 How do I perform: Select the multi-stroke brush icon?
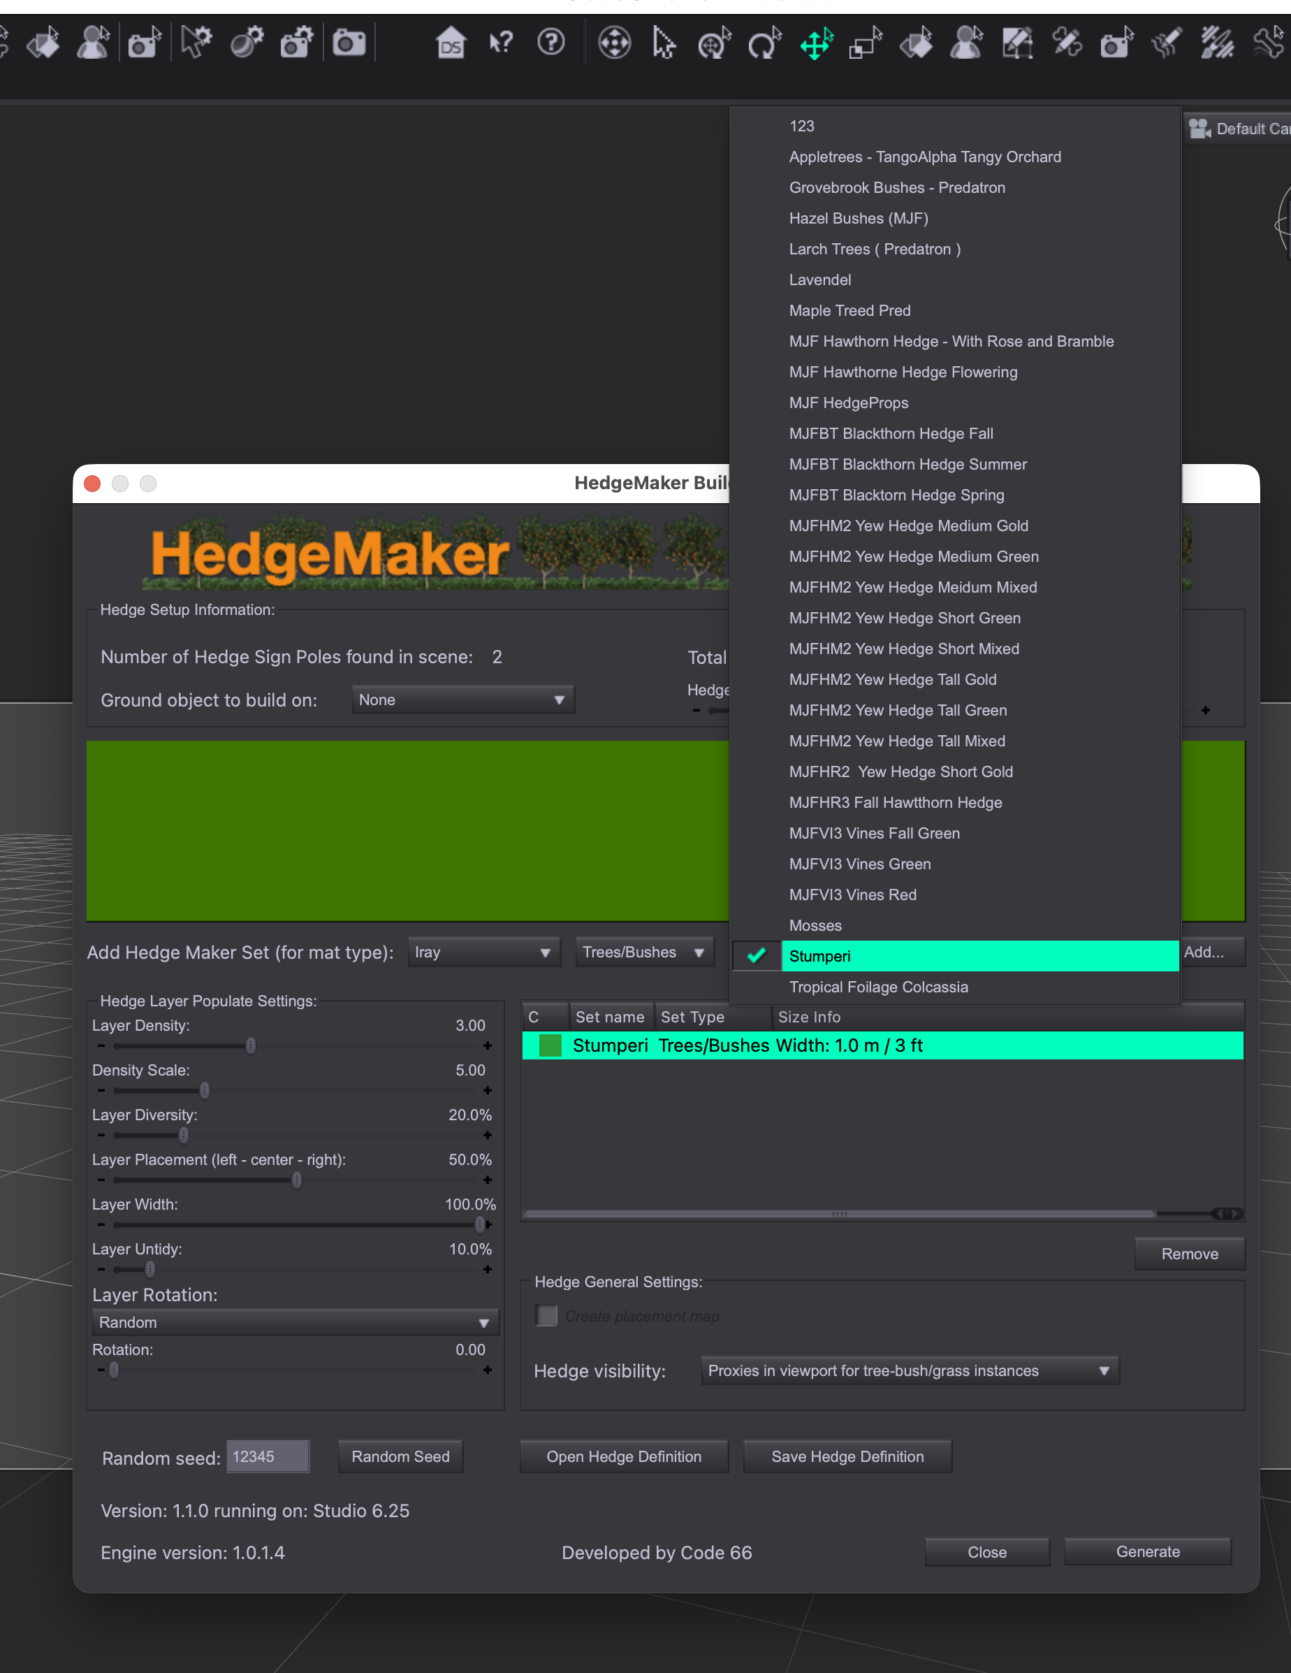(1218, 43)
